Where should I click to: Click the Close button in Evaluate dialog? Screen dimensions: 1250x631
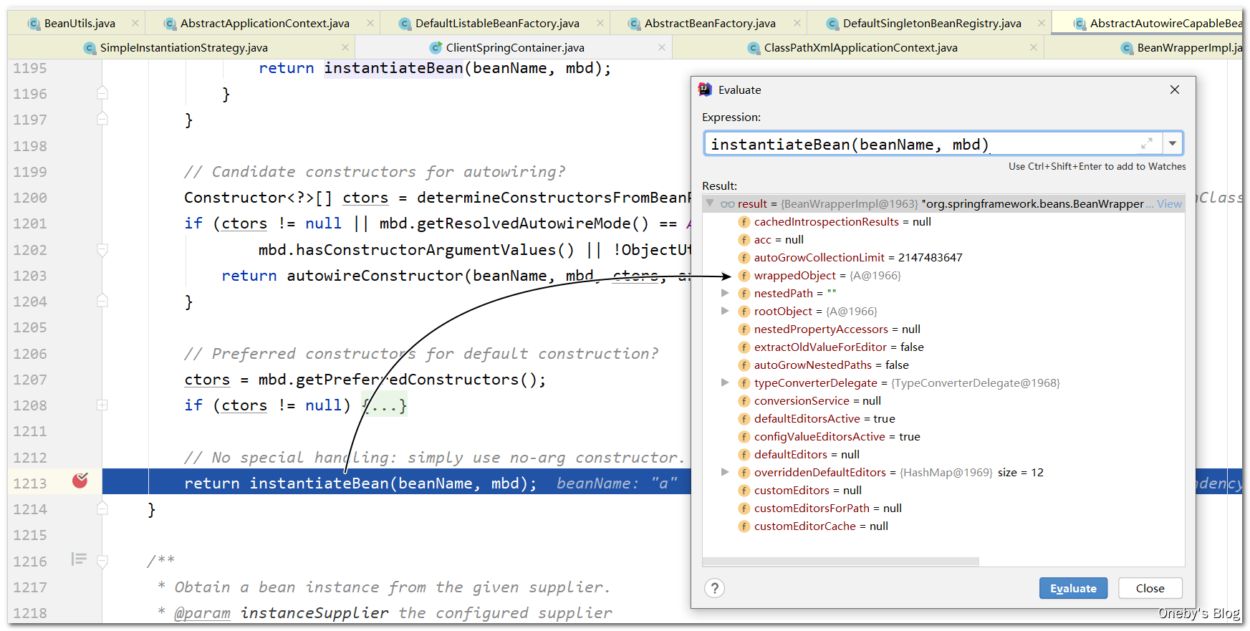(1150, 588)
